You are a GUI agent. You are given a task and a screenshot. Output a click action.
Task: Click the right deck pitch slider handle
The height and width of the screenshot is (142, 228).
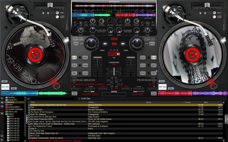point(207,5)
